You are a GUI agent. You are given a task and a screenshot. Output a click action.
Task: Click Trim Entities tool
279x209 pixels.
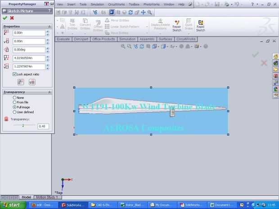pyautogui.click(x=72, y=24)
